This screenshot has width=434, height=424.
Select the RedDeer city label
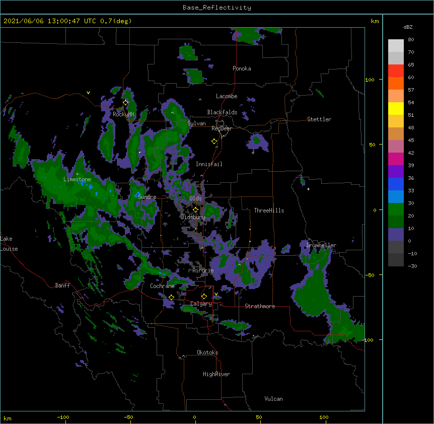tap(222, 128)
